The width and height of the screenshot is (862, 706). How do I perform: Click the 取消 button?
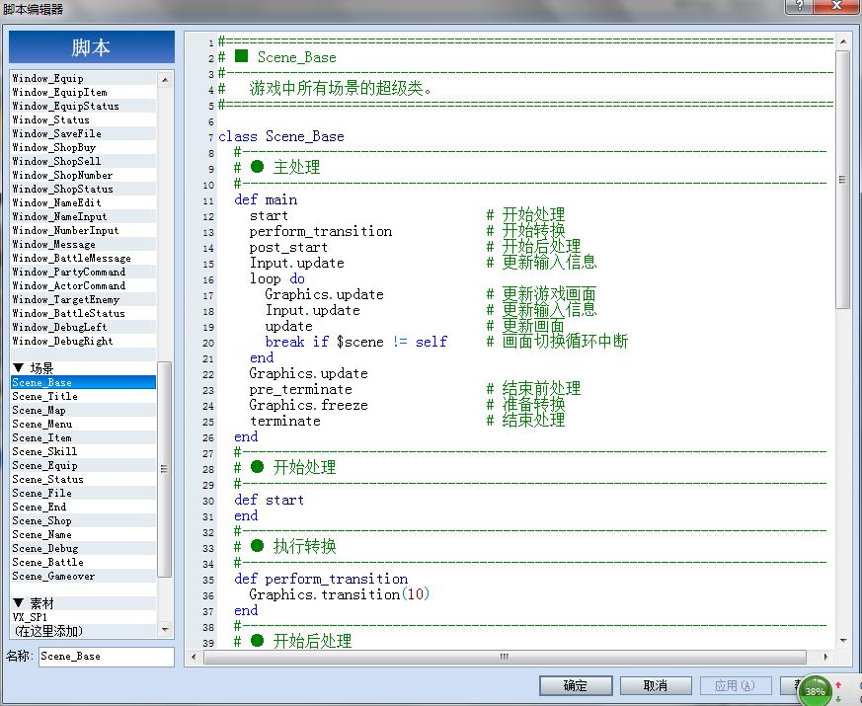coord(656,685)
